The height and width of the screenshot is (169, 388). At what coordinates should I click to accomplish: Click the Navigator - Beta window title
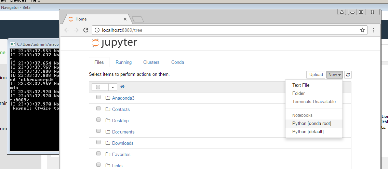coord(15,8)
